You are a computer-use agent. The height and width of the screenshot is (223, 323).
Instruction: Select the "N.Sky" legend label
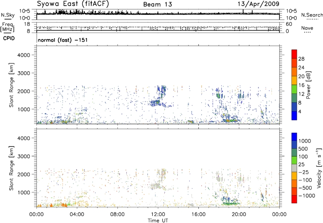[8, 15]
